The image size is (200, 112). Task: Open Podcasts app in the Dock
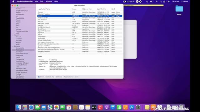coord(107,107)
